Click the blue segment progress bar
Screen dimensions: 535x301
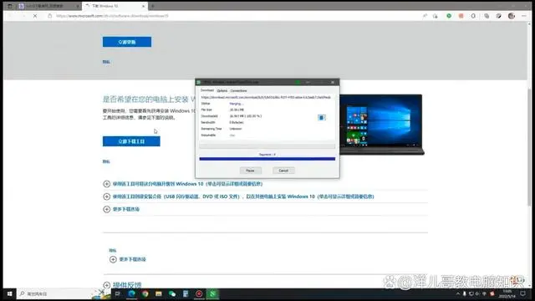267,159
